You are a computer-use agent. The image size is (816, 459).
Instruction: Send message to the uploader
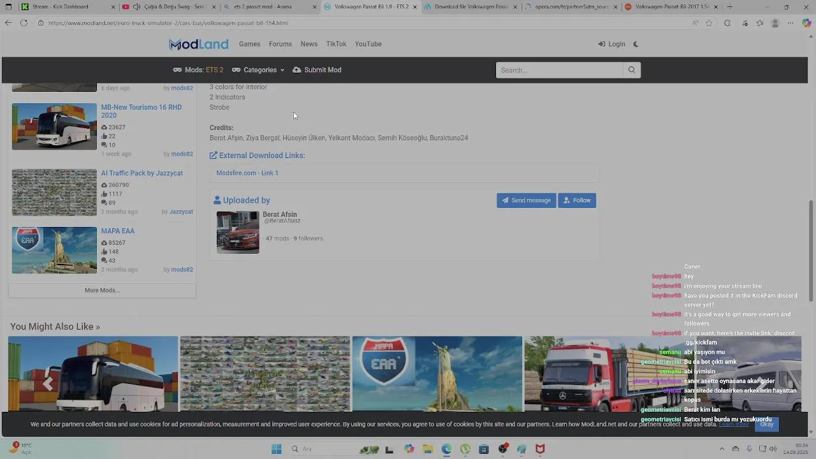526,200
